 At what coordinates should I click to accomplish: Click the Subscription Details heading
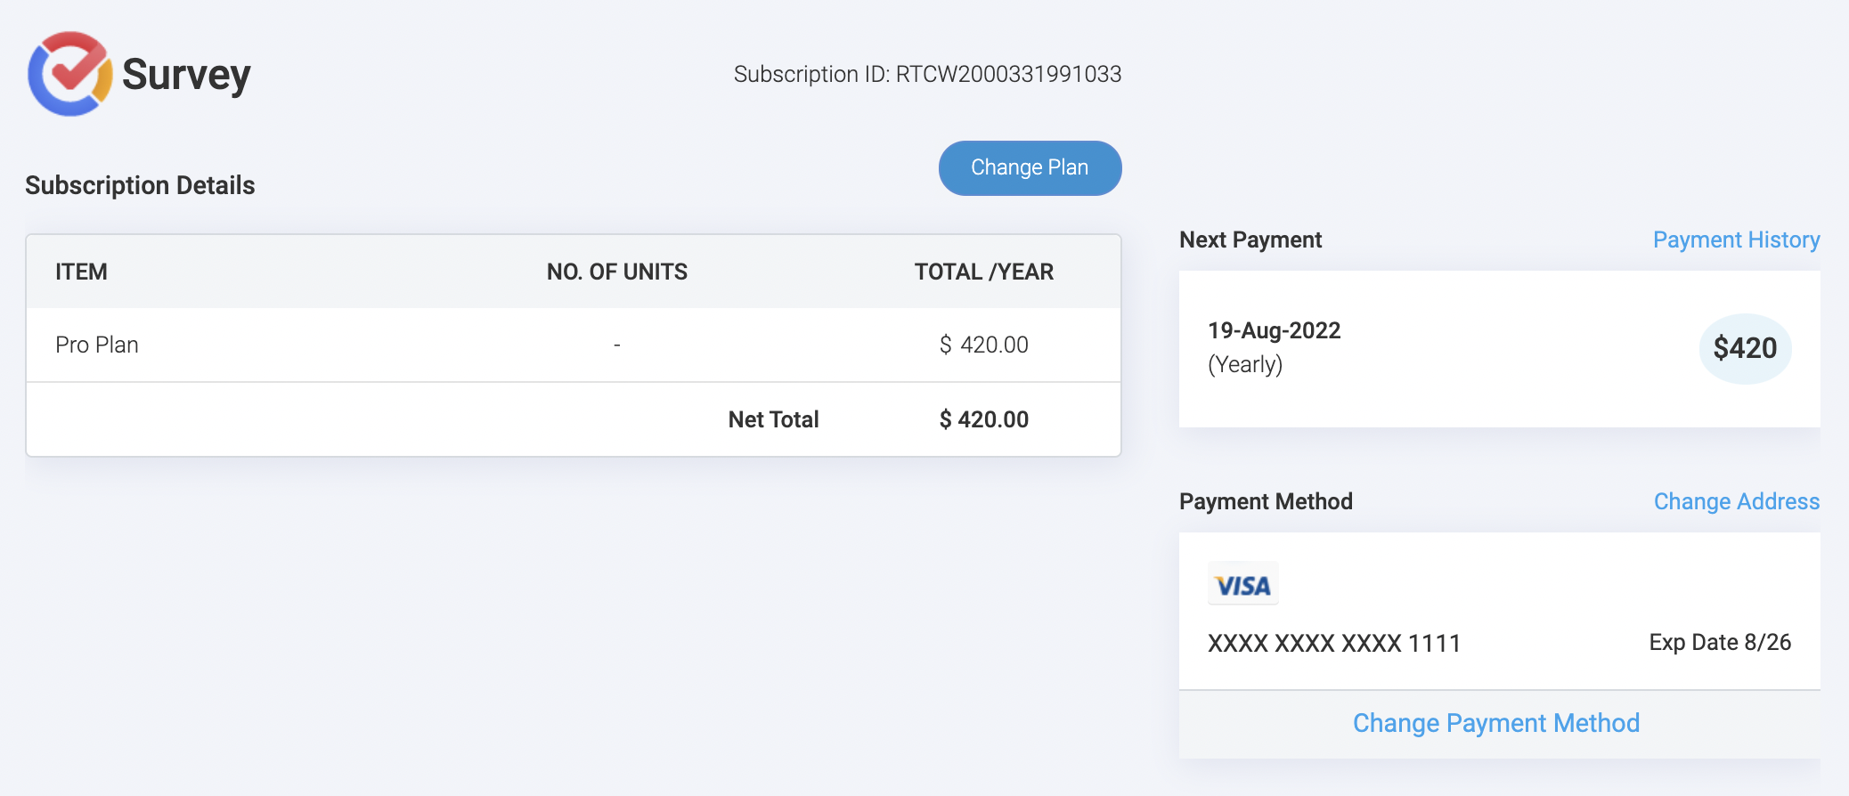point(140,185)
